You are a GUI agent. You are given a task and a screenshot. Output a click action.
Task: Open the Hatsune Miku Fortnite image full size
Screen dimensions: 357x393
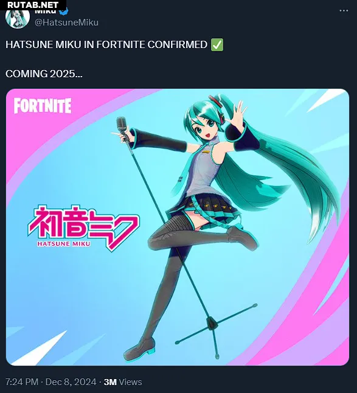point(178,227)
